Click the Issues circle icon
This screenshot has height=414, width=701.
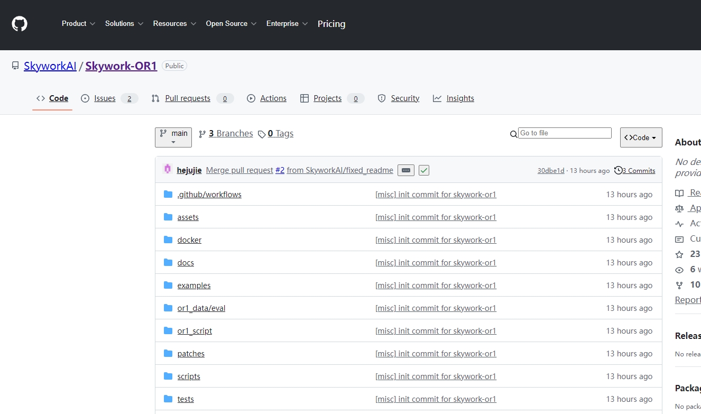pos(85,98)
